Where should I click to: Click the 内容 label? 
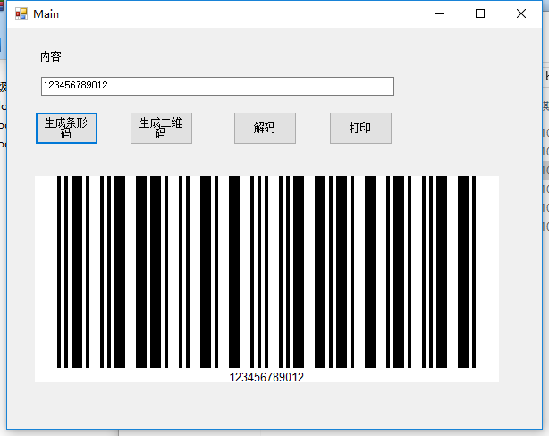51,56
